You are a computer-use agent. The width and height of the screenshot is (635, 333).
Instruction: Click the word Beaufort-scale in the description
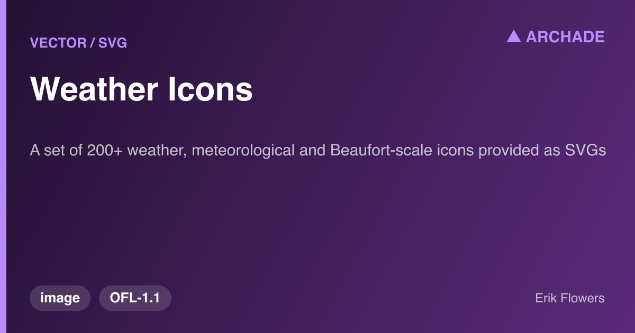pos(382,151)
